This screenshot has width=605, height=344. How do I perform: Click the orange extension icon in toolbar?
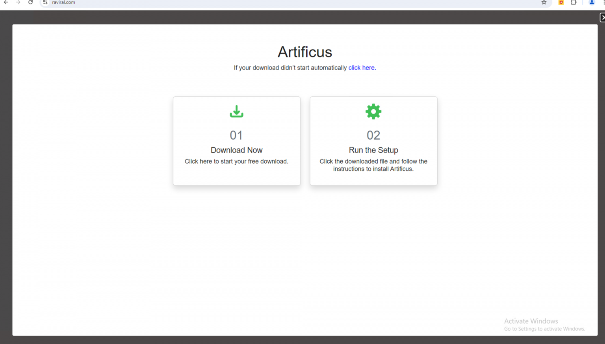click(x=560, y=2)
